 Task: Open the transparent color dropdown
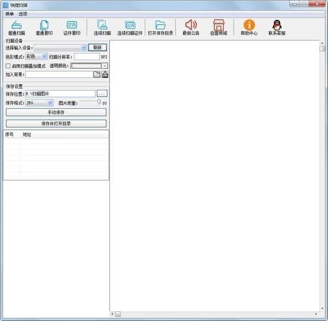105,66
